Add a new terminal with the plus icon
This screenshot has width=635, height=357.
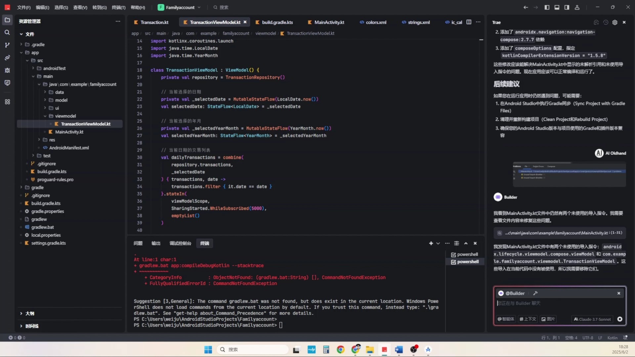(x=431, y=243)
